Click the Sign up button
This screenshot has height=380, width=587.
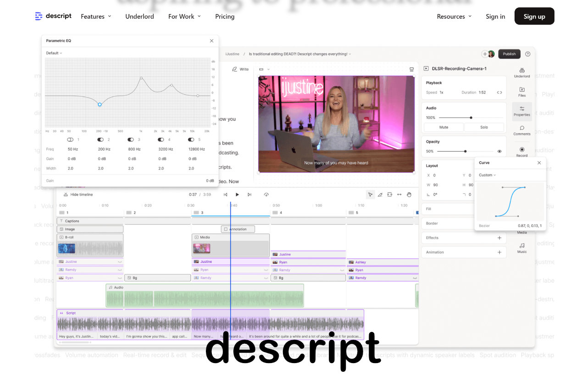click(x=534, y=16)
